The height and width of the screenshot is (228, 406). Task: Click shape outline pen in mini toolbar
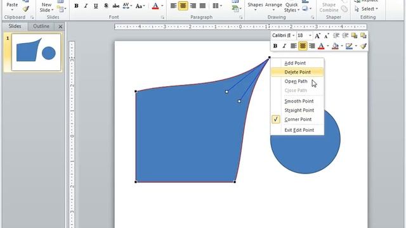[349, 46]
